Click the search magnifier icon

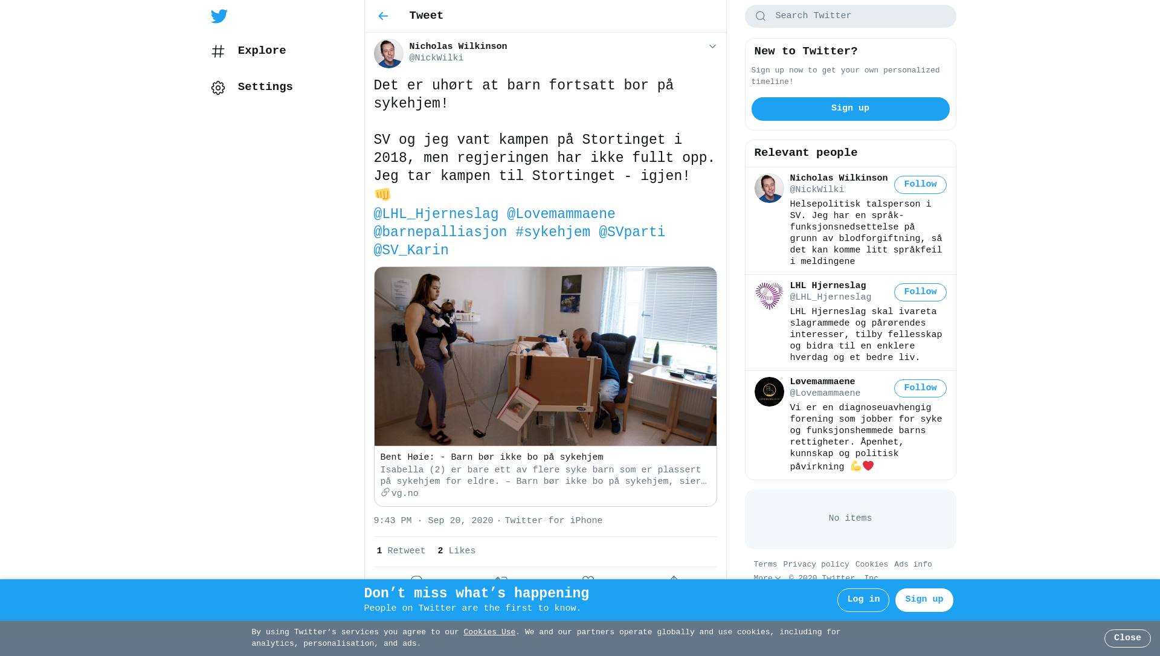coord(761,16)
